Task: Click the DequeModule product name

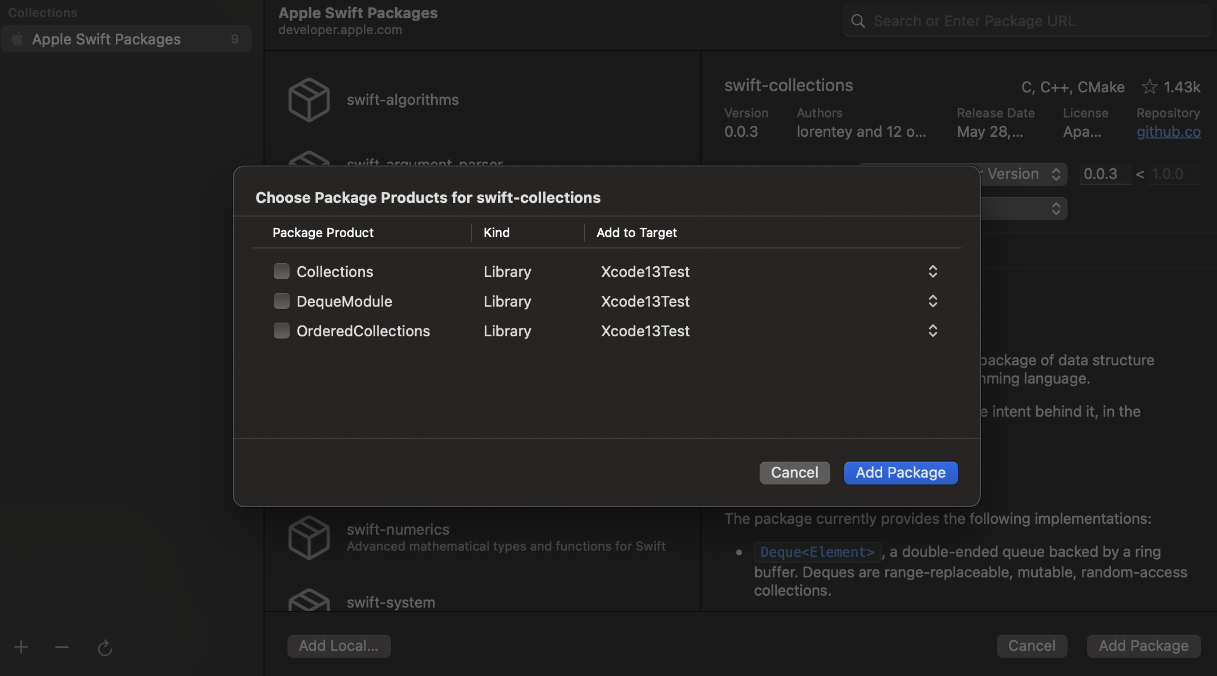Action: (344, 302)
